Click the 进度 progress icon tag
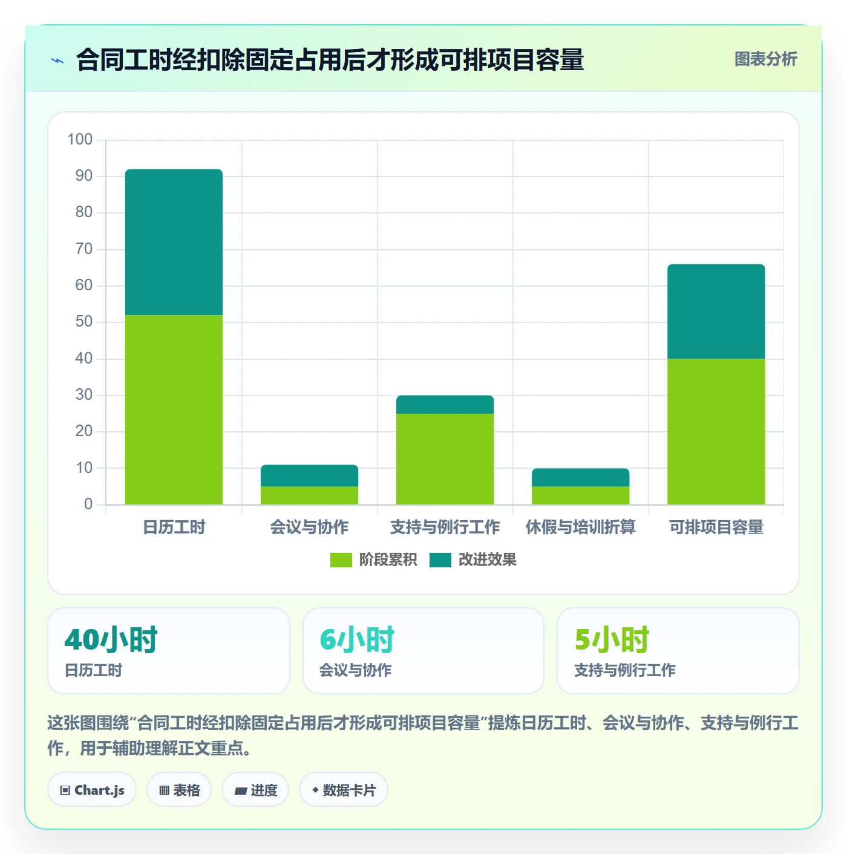The height and width of the screenshot is (854, 847). [x=255, y=790]
